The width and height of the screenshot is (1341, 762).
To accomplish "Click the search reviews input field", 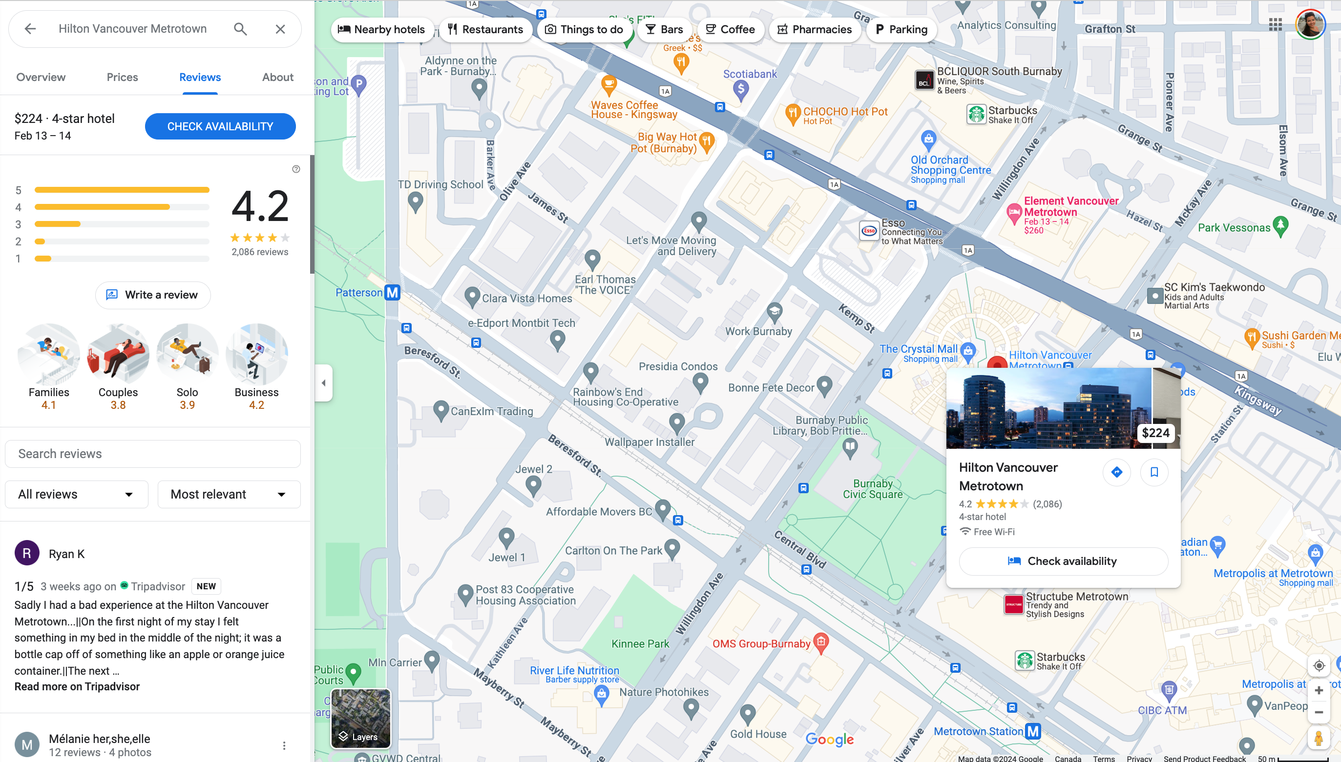I will (155, 453).
